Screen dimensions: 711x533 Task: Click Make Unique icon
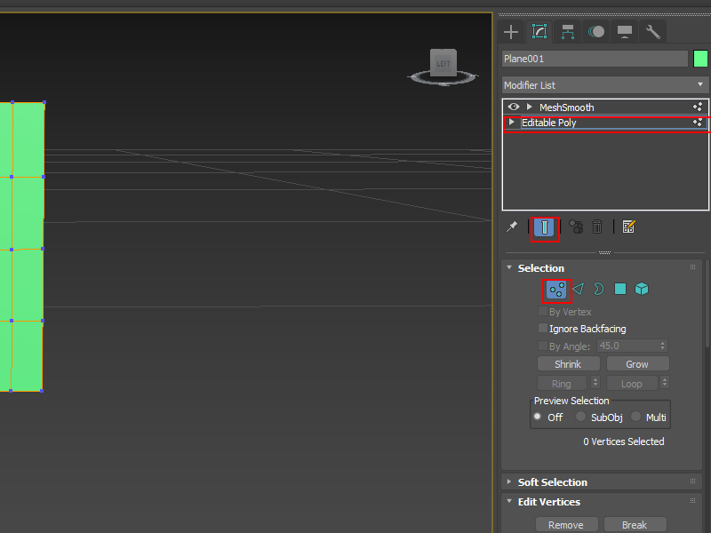coord(576,227)
